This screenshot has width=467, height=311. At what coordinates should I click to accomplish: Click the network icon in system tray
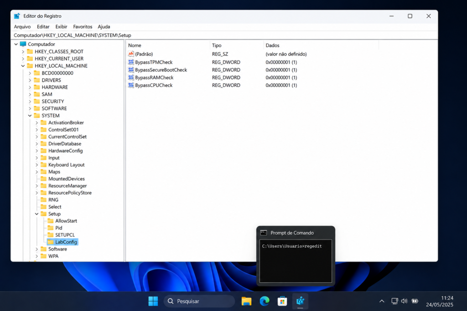[x=394, y=301]
